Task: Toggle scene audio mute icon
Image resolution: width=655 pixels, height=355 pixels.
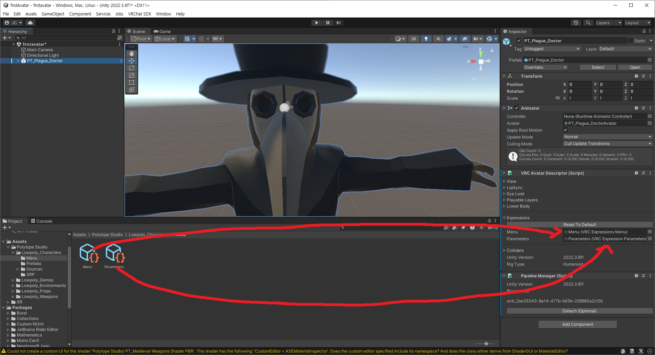Action: [x=438, y=39]
